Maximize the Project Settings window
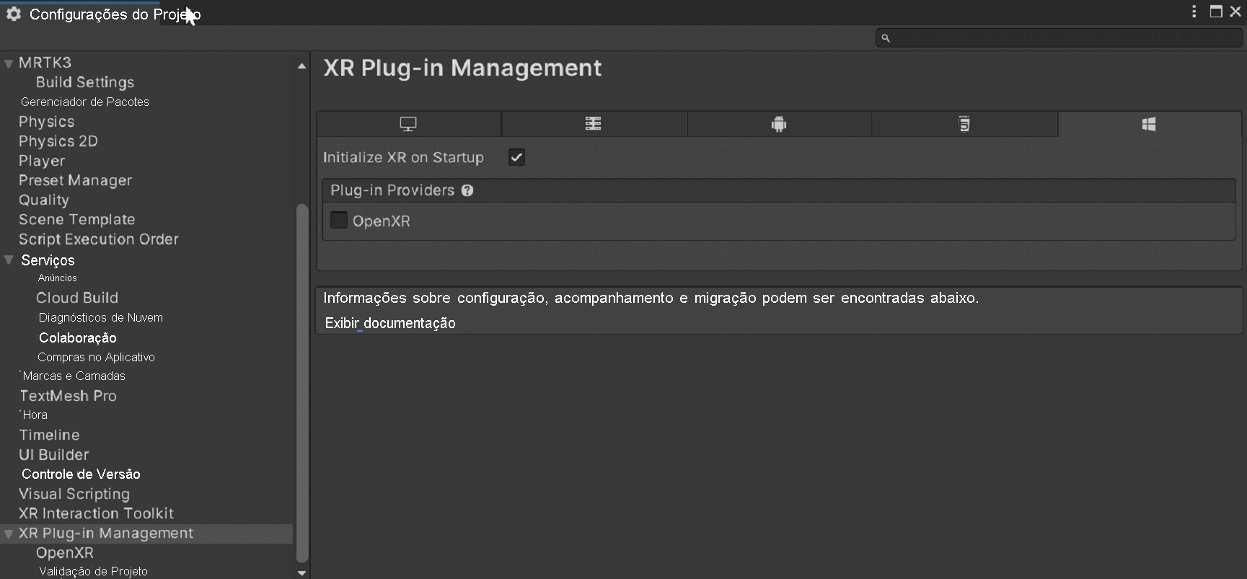Viewport: 1247px width, 579px height. click(x=1216, y=12)
